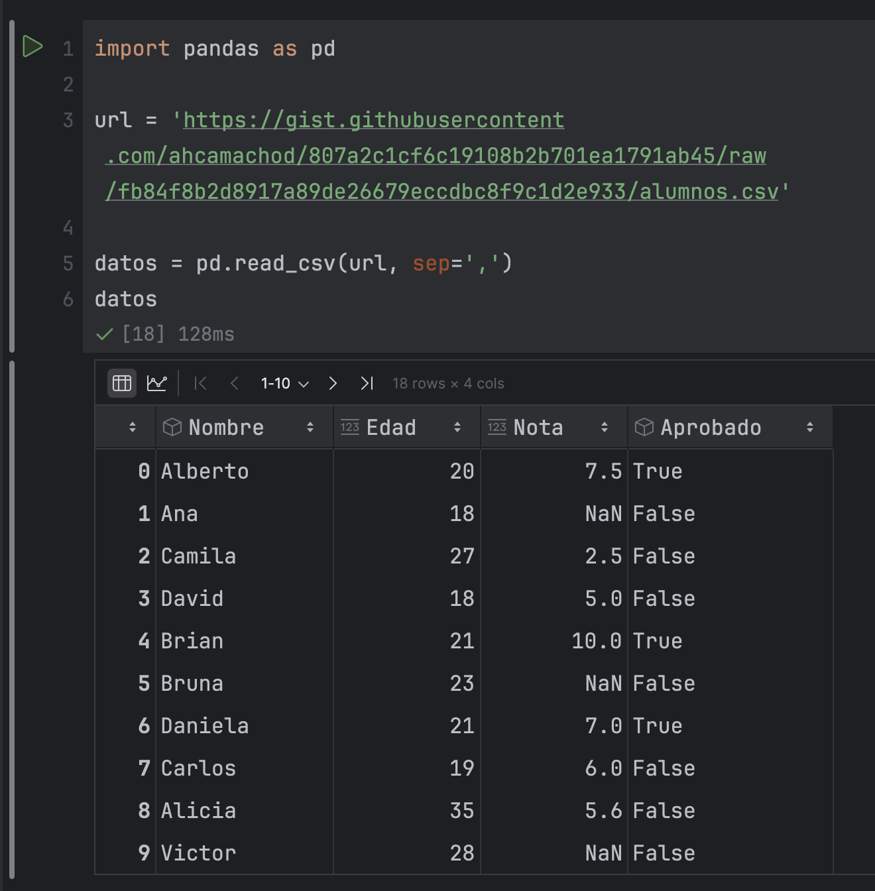Go to first page of dataframe rows
The height and width of the screenshot is (891, 875).
pos(200,383)
